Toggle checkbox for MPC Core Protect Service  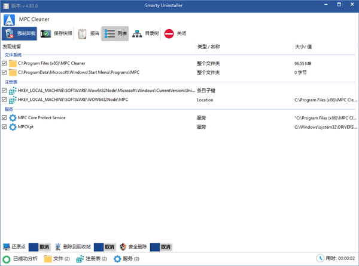pos(5,118)
